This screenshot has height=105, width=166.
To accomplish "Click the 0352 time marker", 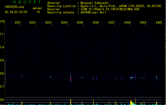I will 32,22.
